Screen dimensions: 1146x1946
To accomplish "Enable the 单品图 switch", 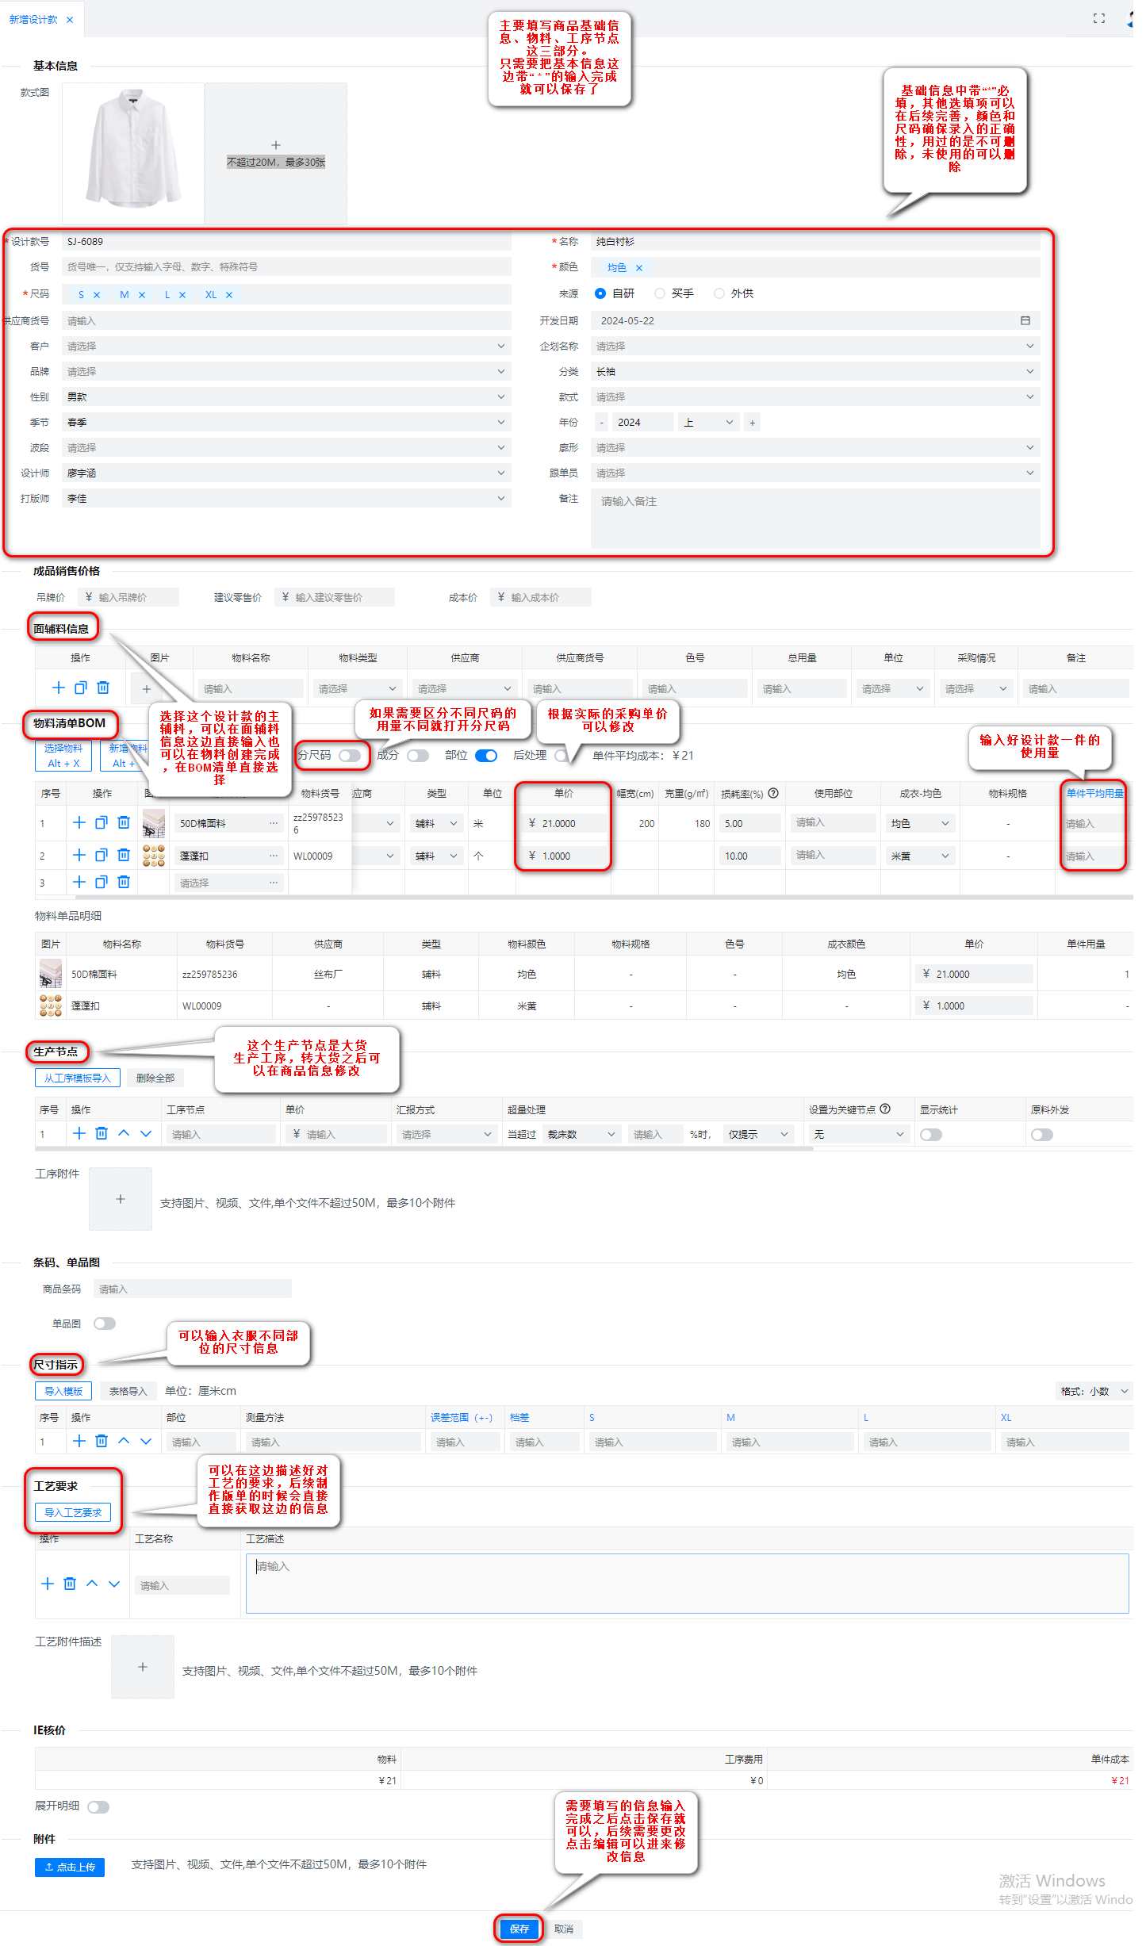I will pos(105,1324).
